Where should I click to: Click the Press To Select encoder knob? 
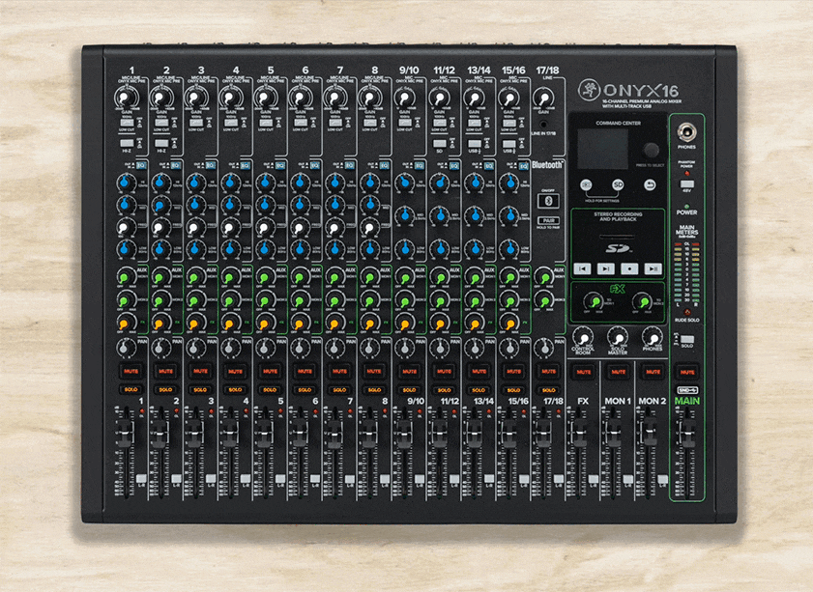coord(652,151)
